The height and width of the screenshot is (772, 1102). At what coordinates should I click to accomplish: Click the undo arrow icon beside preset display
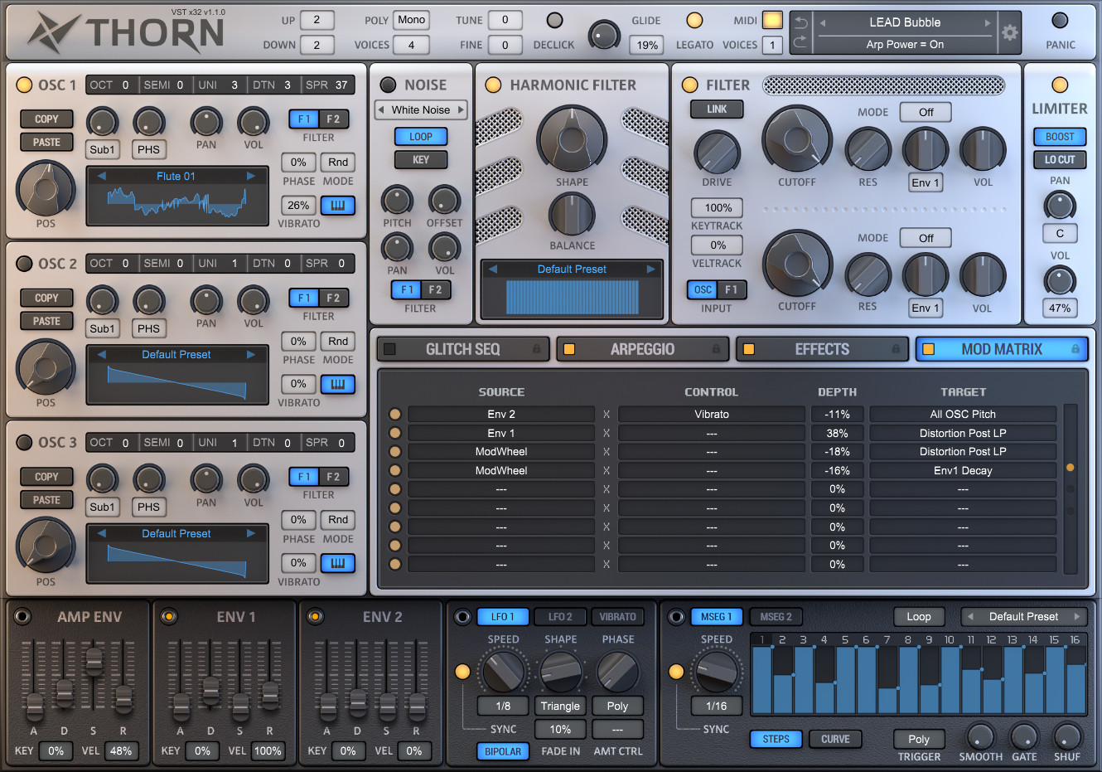(x=800, y=22)
